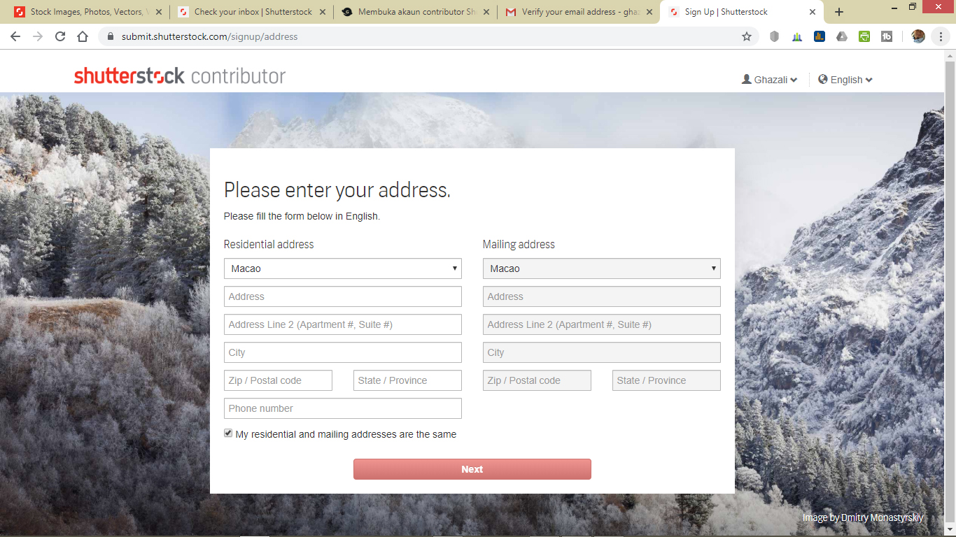Click the browser back arrow
956x537 pixels.
pos(15,37)
